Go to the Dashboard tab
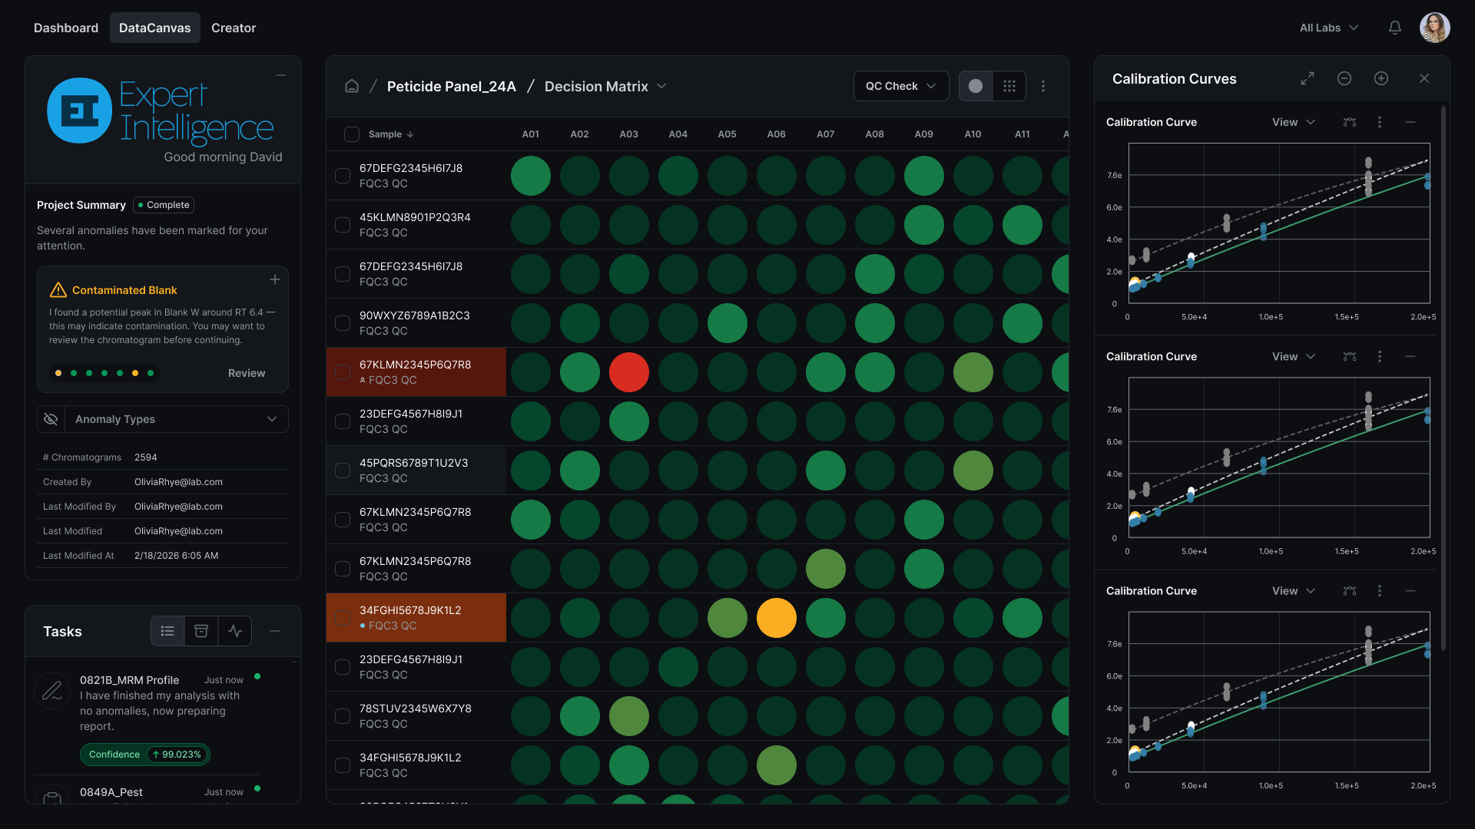This screenshot has width=1475, height=829. click(66, 28)
